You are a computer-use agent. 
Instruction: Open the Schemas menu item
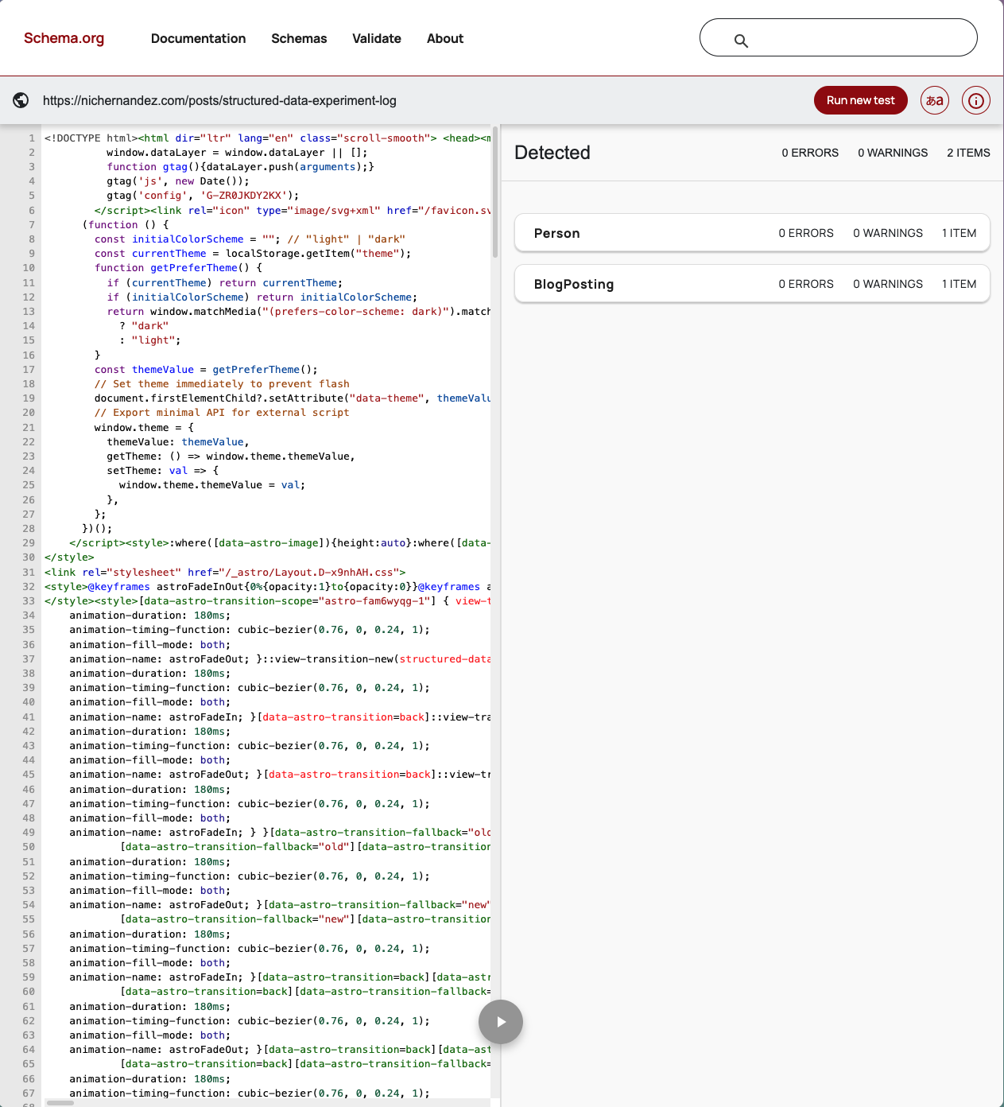tap(299, 38)
